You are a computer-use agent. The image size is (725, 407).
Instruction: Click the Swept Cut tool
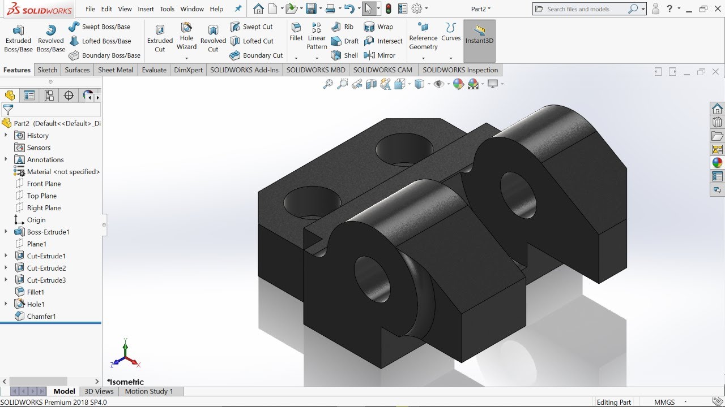[251, 27]
